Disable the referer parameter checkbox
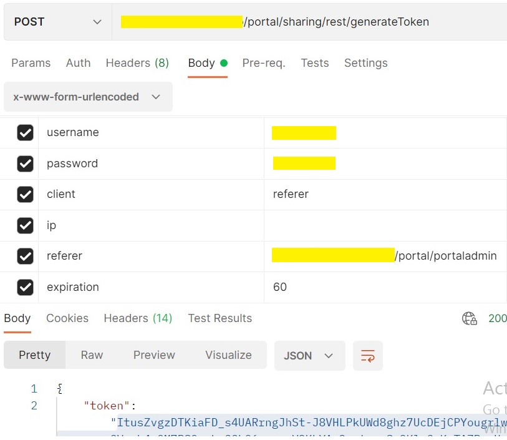Image resolution: width=507 pixels, height=440 pixels. [x=26, y=256]
